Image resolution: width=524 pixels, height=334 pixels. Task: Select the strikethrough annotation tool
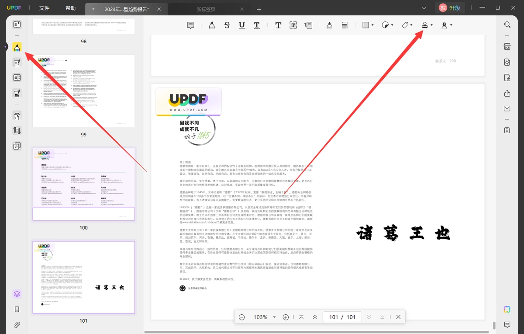[x=227, y=25]
